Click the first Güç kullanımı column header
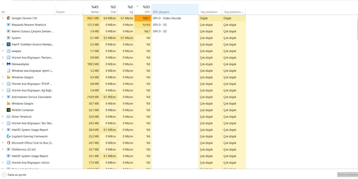Viewport: 358px width, 179px height. point(210,9)
